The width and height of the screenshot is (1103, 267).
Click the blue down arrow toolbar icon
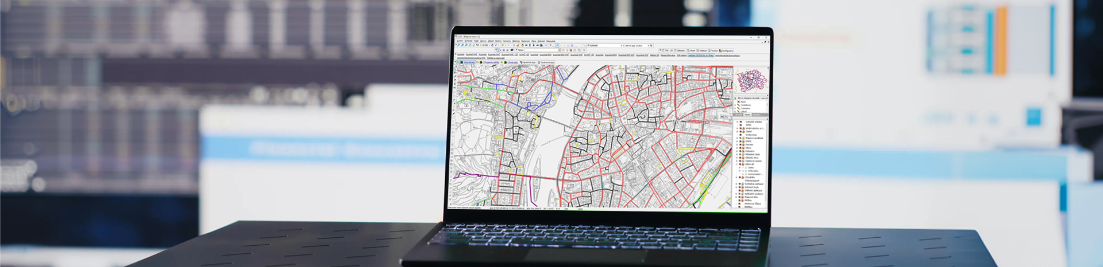click(x=534, y=45)
